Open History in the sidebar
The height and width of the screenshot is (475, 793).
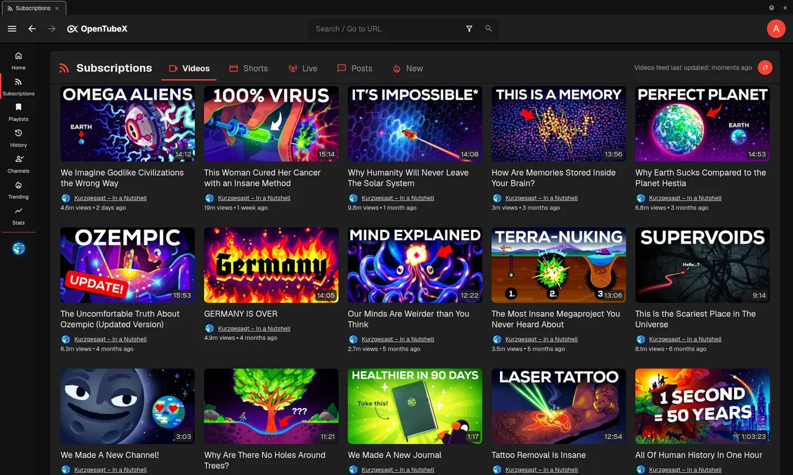pos(19,138)
